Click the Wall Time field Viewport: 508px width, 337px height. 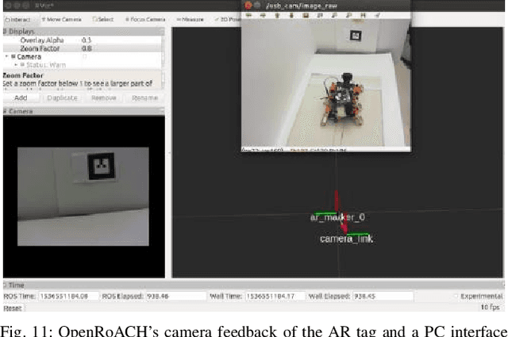coord(275,297)
